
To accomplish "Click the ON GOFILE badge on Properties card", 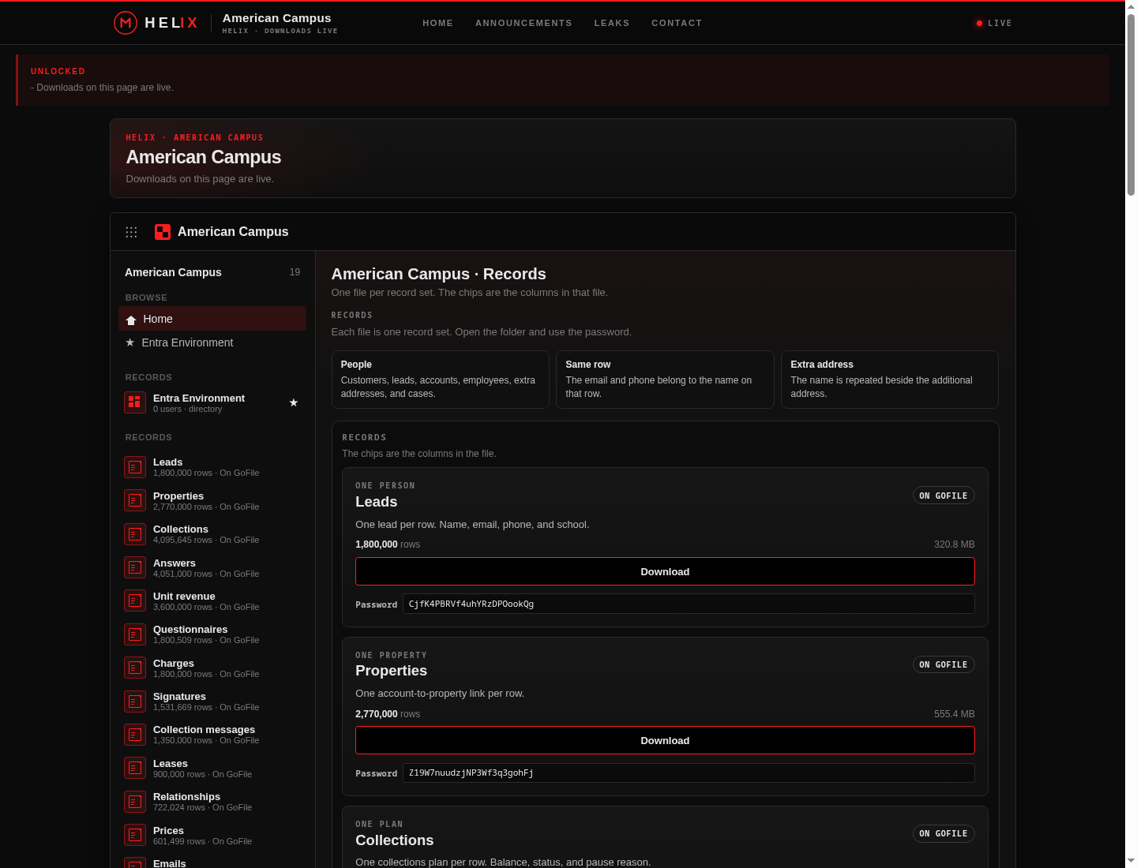I will (944, 664).
